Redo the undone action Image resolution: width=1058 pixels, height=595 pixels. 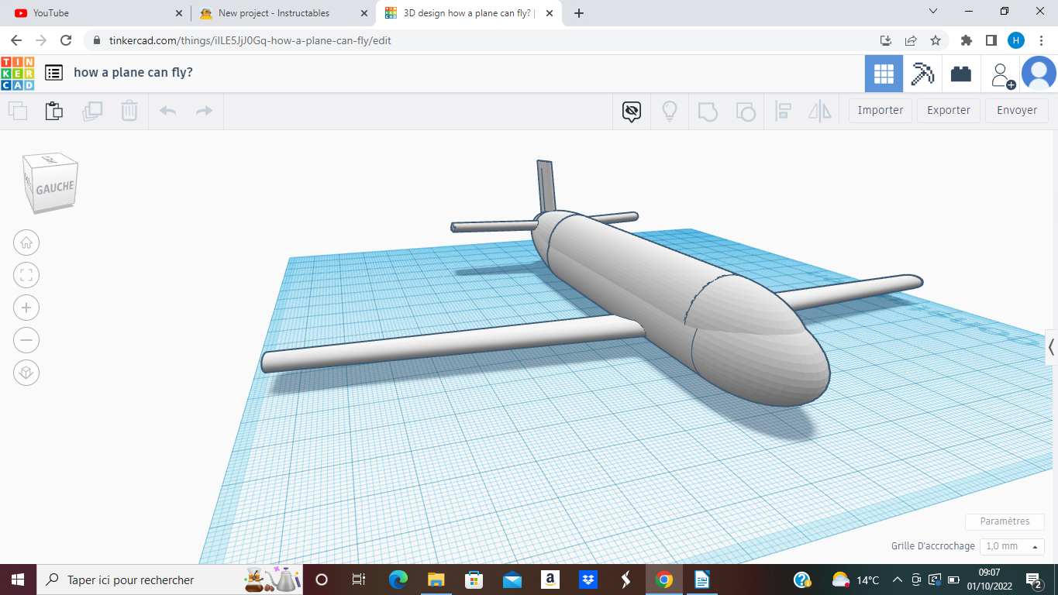[x=203, y=111]
